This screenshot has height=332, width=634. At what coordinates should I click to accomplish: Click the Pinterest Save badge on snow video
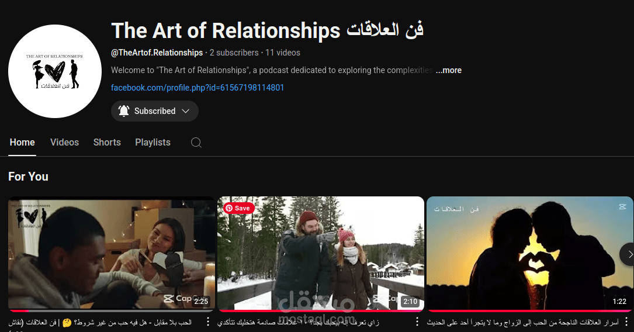[x=238, y=208]
